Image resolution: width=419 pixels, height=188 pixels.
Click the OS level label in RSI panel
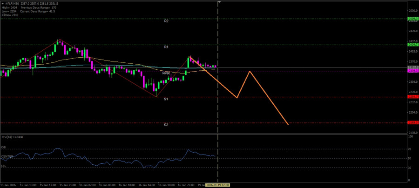point(3,166)
